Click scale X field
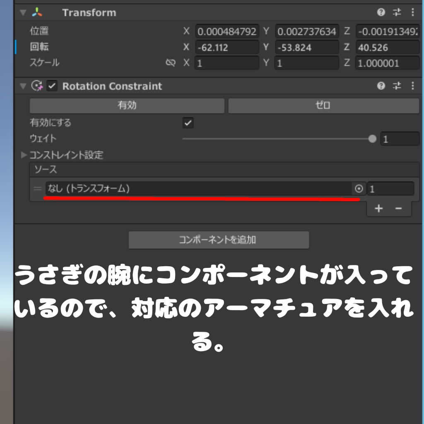Screen dimensions: 424x424 [x=227, y=63]
